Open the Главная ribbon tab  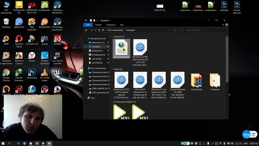click(x=98, y=25)
